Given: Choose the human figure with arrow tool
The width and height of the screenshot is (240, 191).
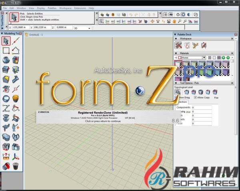Looking at the screenshot, I should (x=16, y=128).
